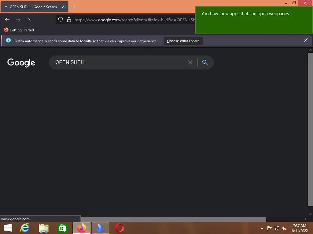Click the vertical scrollbar thumb
The height and width of the screenshot is (234, 313).
click(x=310, y=129)
